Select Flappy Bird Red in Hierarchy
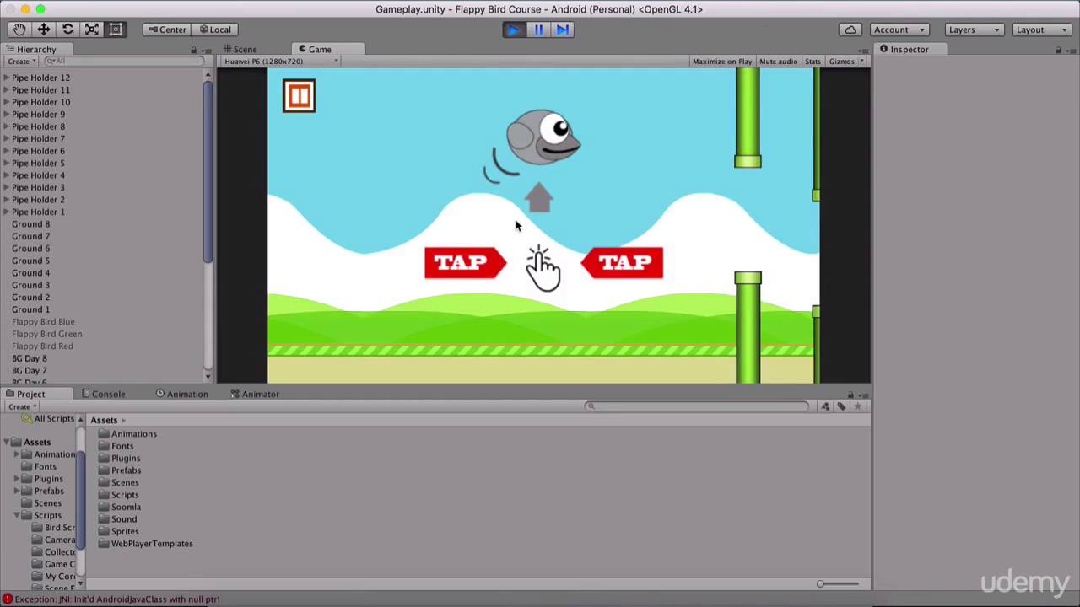The image size is (1080, 607). (x=42, y=346)
